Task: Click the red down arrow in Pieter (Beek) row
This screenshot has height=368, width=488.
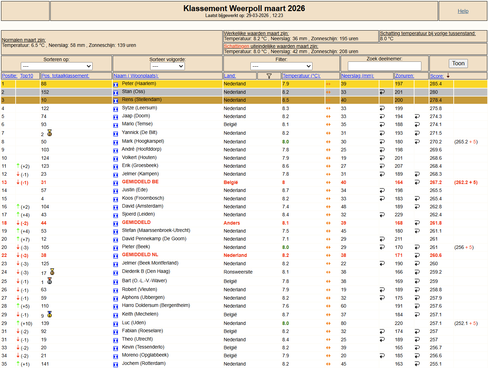Action: point(18,247)
